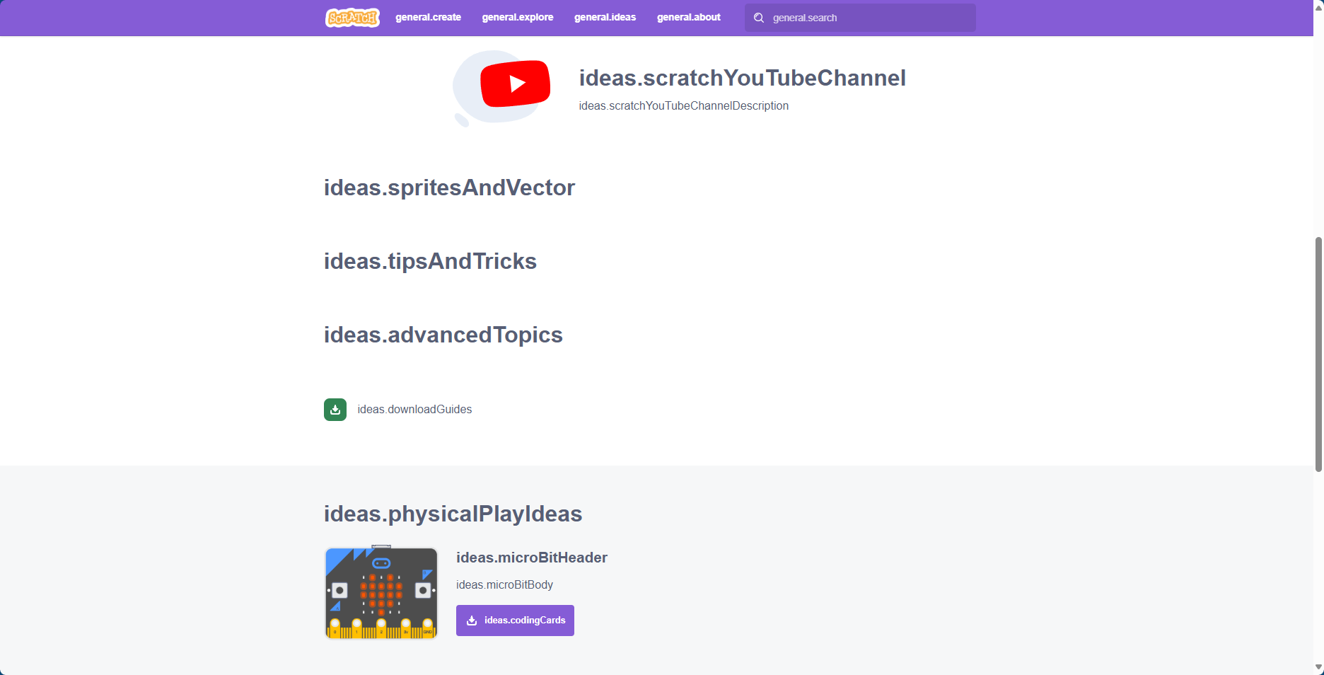1324x675 pixels.
Task: Click the search magnifier icon
Action: pos(759,18)
